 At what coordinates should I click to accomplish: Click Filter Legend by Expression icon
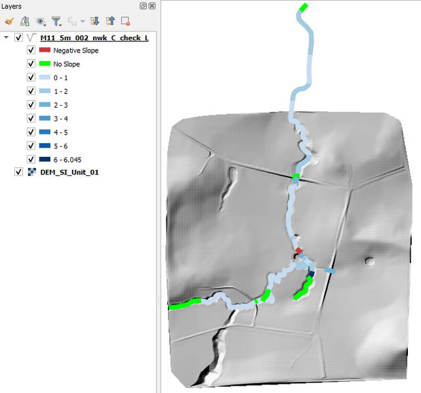[x=72, y=21]
